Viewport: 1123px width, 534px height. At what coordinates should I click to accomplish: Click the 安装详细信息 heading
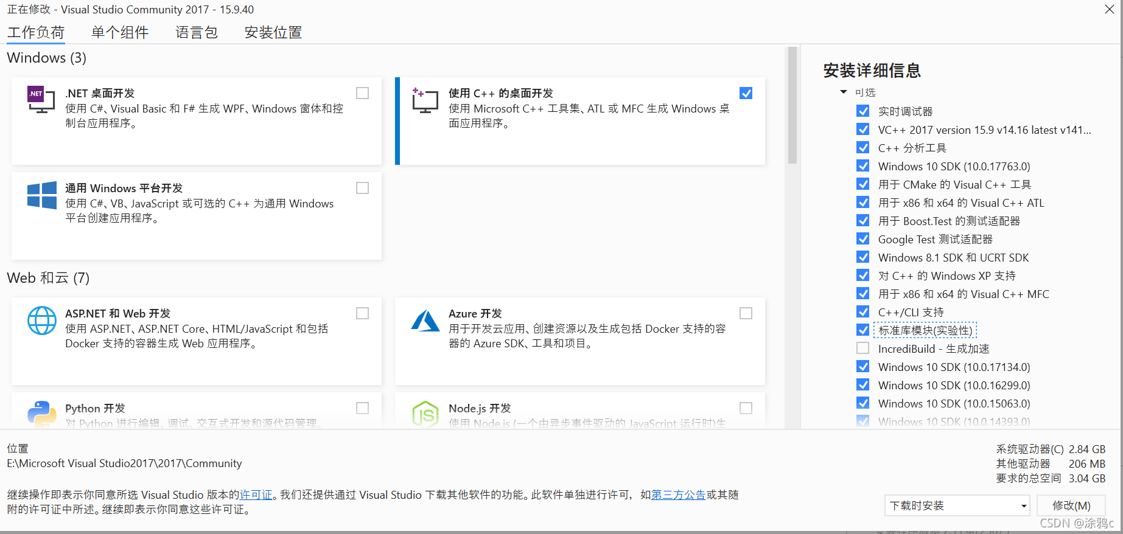(x=872, y=71)
